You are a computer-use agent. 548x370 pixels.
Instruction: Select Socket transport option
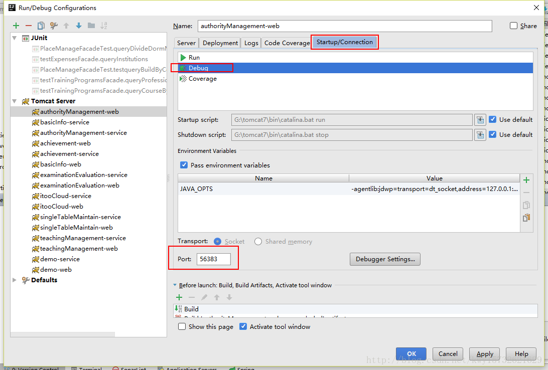(217, 242)
